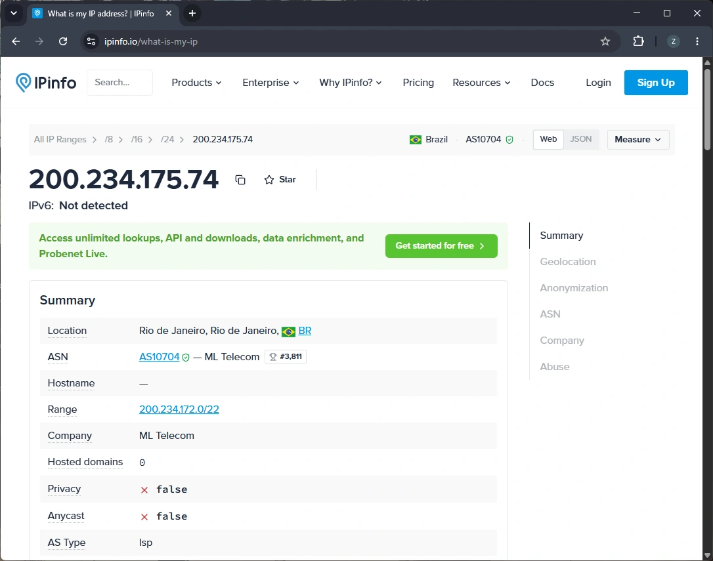The height and width of the screenshot is (561, 713).
Task: Close the IPinfo browser tab
Action: 169,13
